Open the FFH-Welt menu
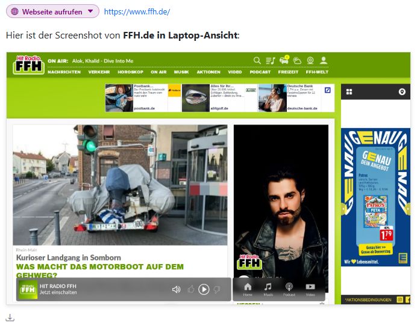Viewport: 420px width, 326px height. (x=317, y=72)
